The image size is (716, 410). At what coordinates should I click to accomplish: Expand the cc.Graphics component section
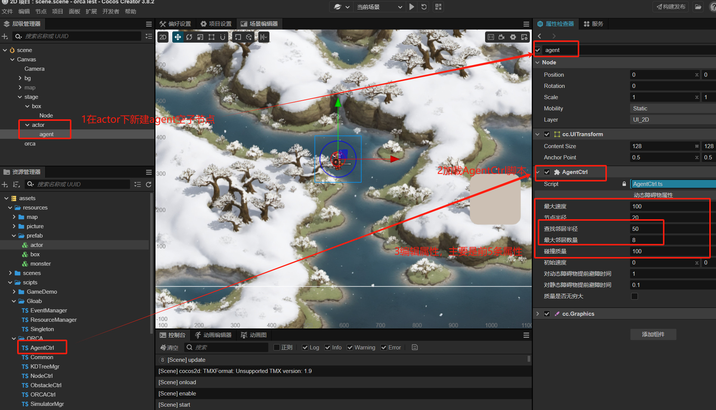pos(538,314)
